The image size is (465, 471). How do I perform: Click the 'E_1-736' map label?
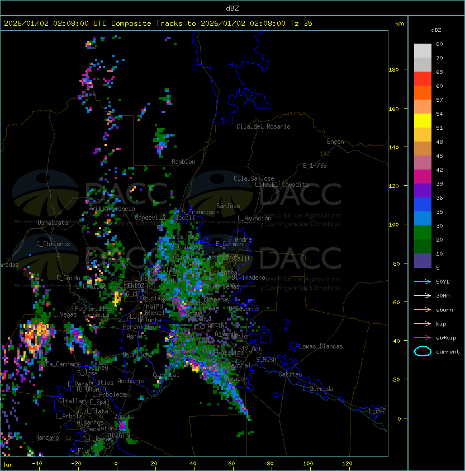315,166
